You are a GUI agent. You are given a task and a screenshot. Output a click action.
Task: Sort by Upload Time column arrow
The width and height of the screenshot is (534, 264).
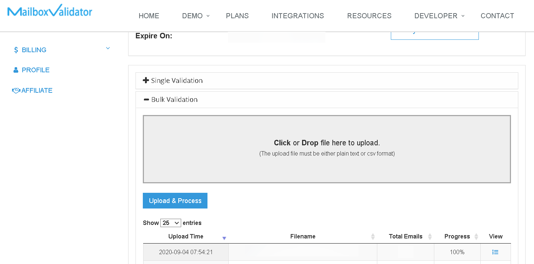(224, 238)
